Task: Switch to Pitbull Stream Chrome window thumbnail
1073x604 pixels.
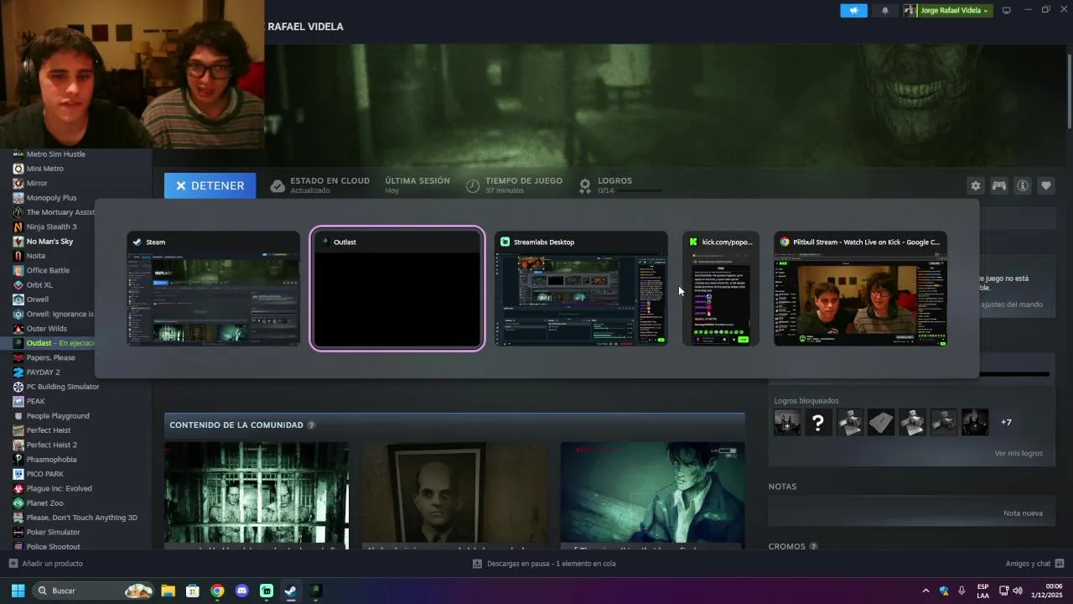Action: (860, 289)
